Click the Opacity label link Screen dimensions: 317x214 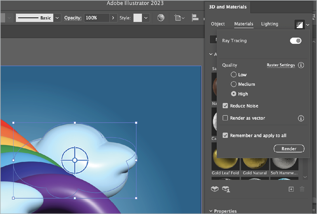tap(73, 18)
